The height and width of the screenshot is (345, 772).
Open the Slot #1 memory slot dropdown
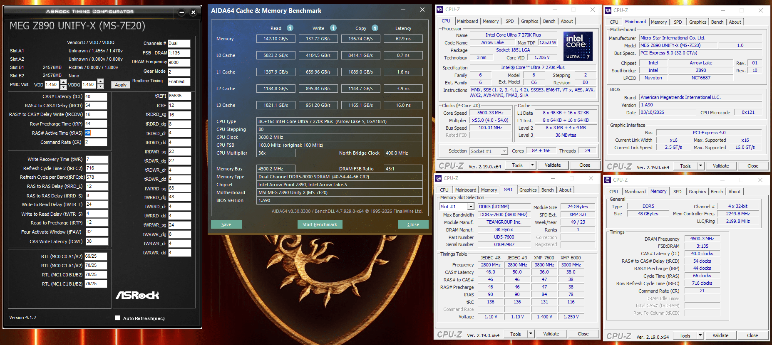[471, 207]
